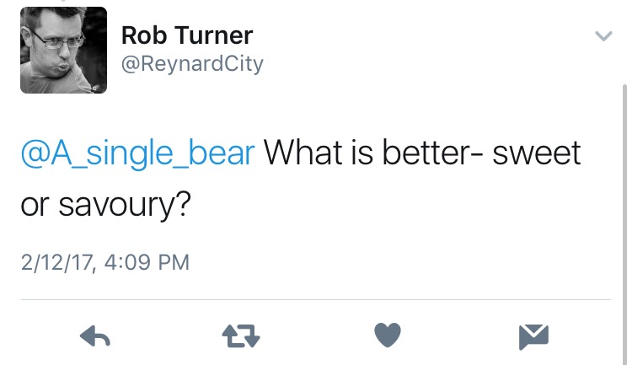View the profile of @ReynardCity
Viewport: 632px width, 365px height.
coord(192,64)
